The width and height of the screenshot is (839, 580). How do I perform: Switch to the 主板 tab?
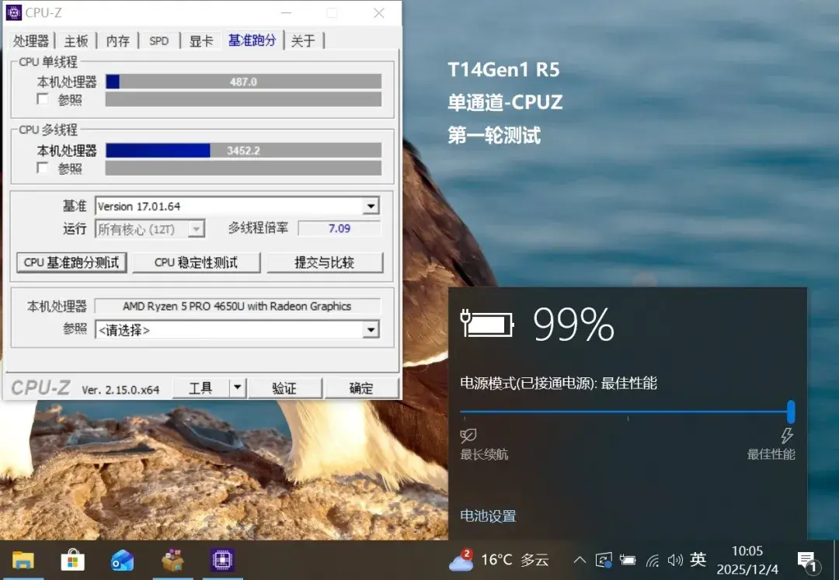pos(76,40)
